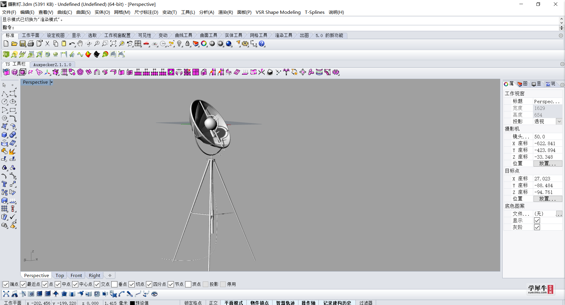Click the Paste clipboard icon
565x305 pixels.
[x=64, y=44]
